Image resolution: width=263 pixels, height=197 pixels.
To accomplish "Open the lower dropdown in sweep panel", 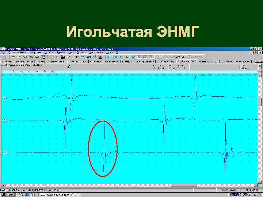I will (x=260, y=68).
